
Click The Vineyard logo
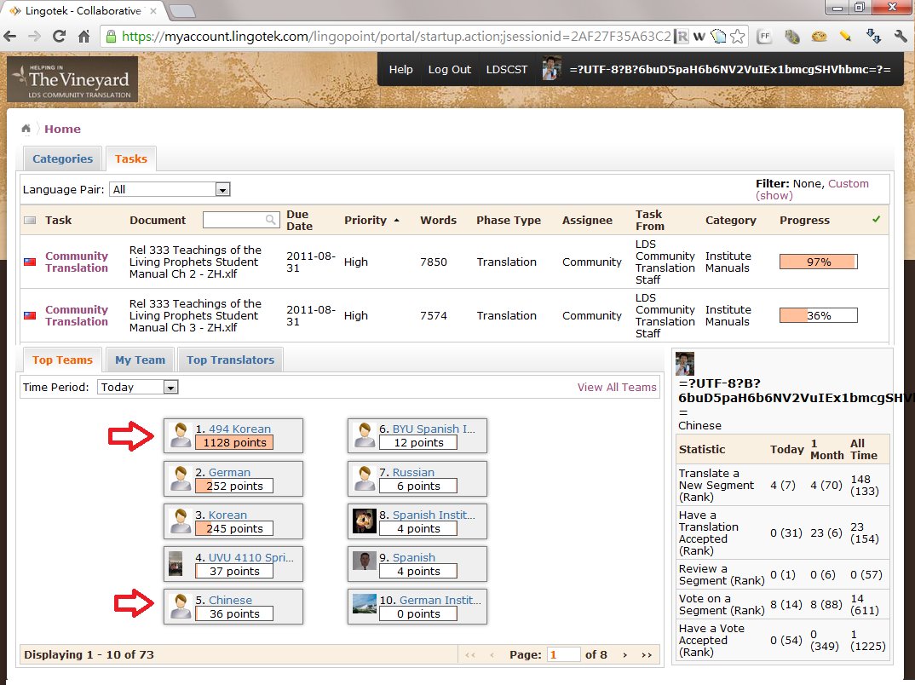tap(72, 79)
